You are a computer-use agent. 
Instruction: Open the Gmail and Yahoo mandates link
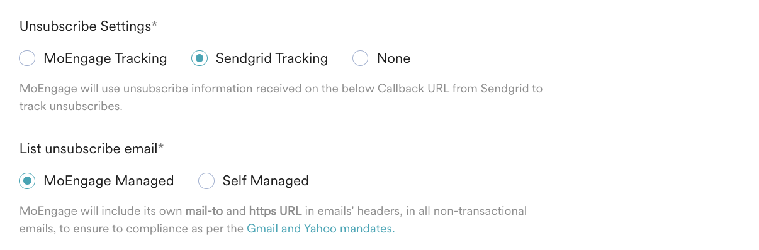[321, 229]
